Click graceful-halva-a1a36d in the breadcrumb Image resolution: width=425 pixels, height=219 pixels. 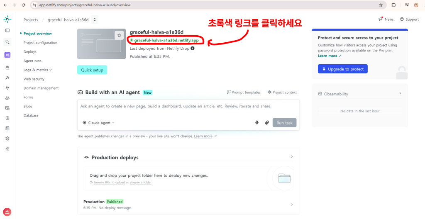tap(68, 20)
